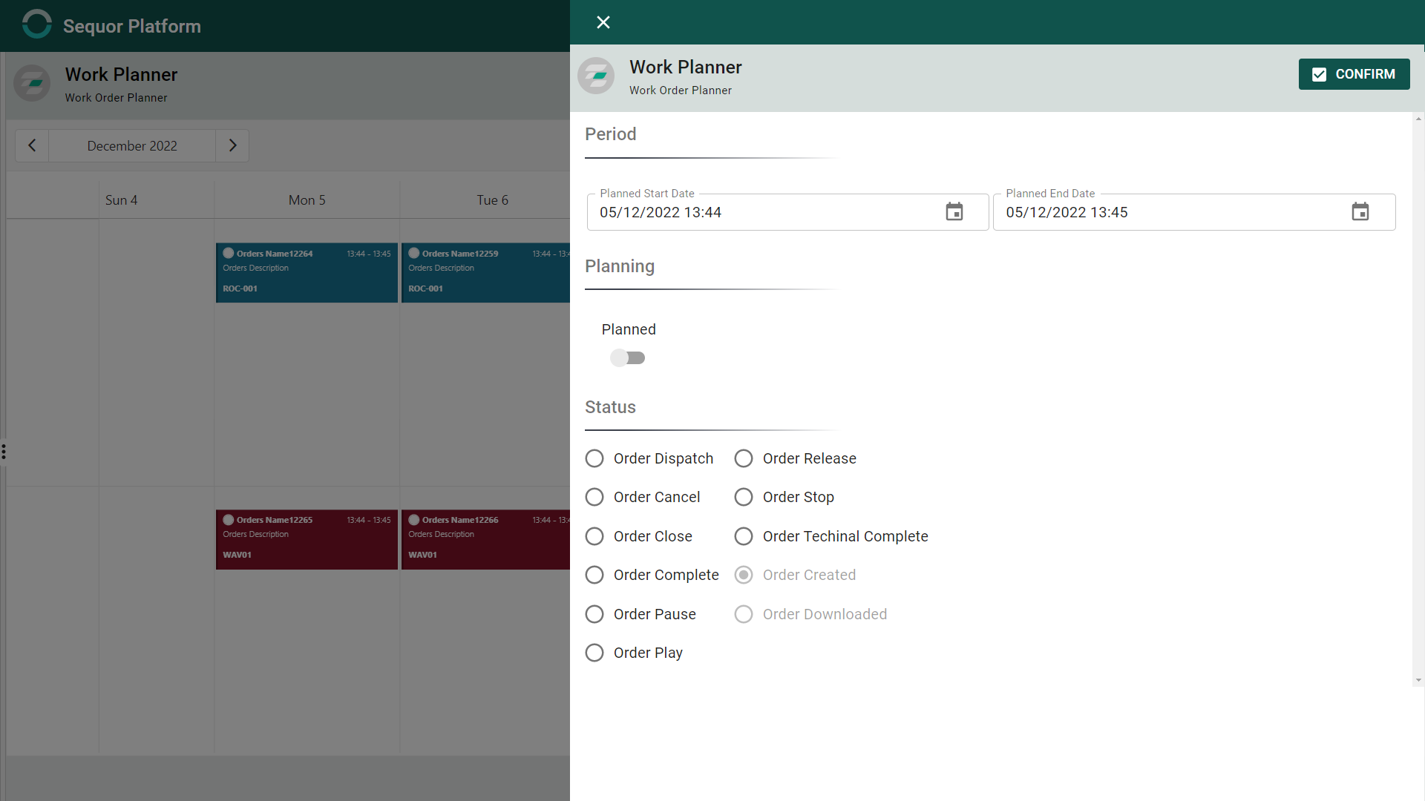The image size is (1425, 801).
Task: Click WAV01 label on Orders Name12266 card
Action: [x=422, y=555]
